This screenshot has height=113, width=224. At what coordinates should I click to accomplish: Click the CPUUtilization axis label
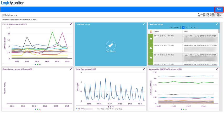(5, 43)
